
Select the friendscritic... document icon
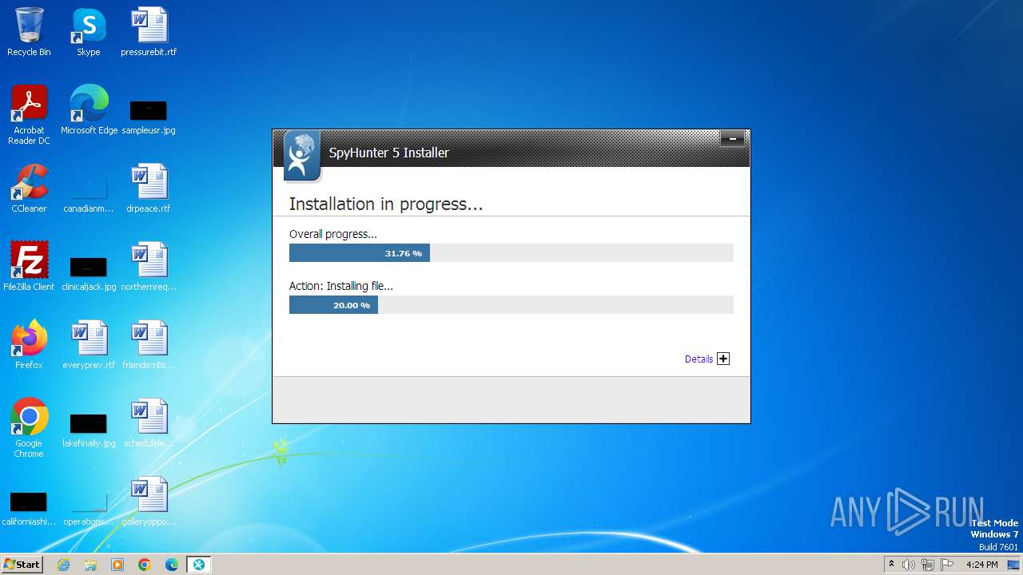(x=149, y=345)
